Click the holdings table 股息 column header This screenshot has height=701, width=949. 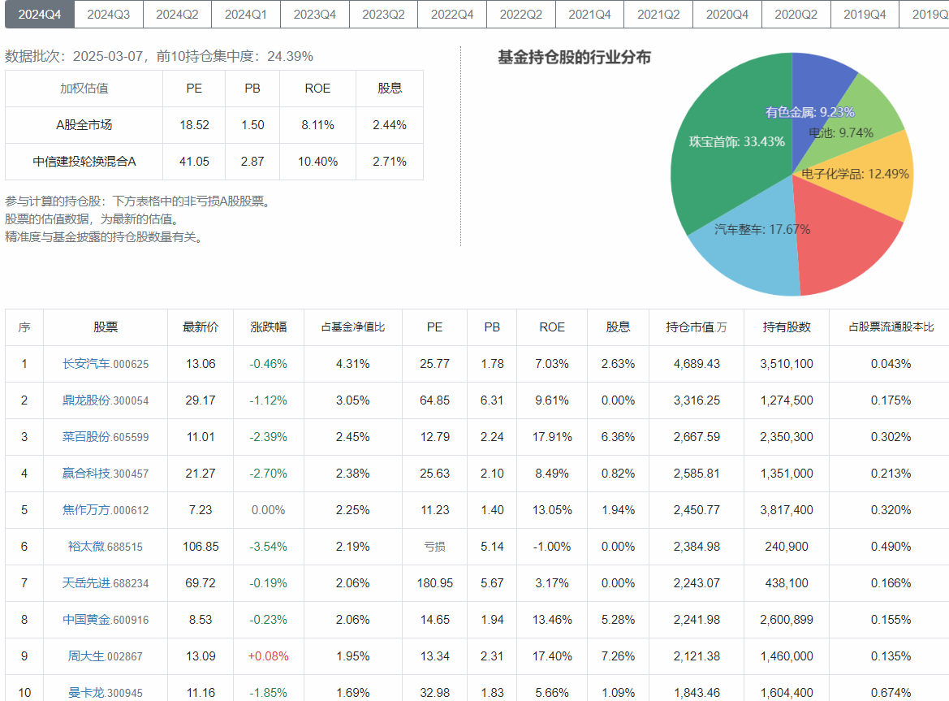click(618, 327)
